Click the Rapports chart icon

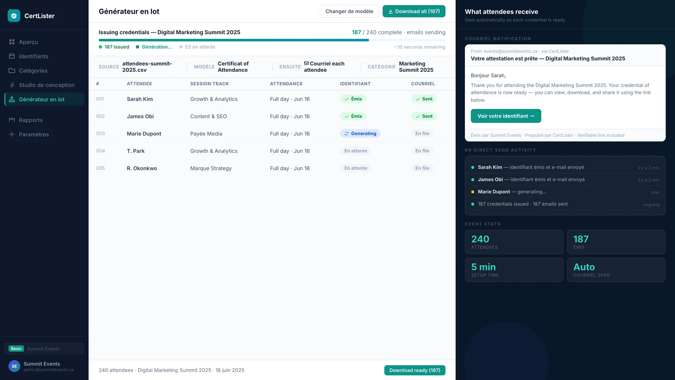click(x=12, y=120)
